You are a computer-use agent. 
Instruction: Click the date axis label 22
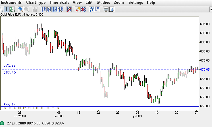click(x=98, y=113)
